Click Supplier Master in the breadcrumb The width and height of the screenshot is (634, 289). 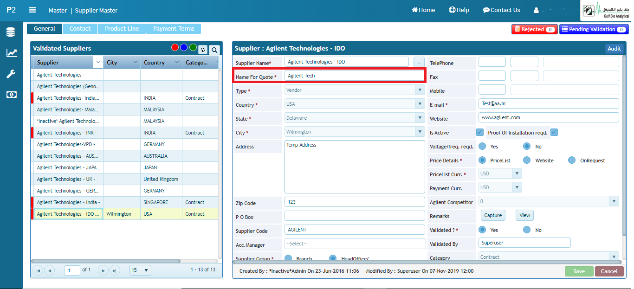tap(96, 10)
